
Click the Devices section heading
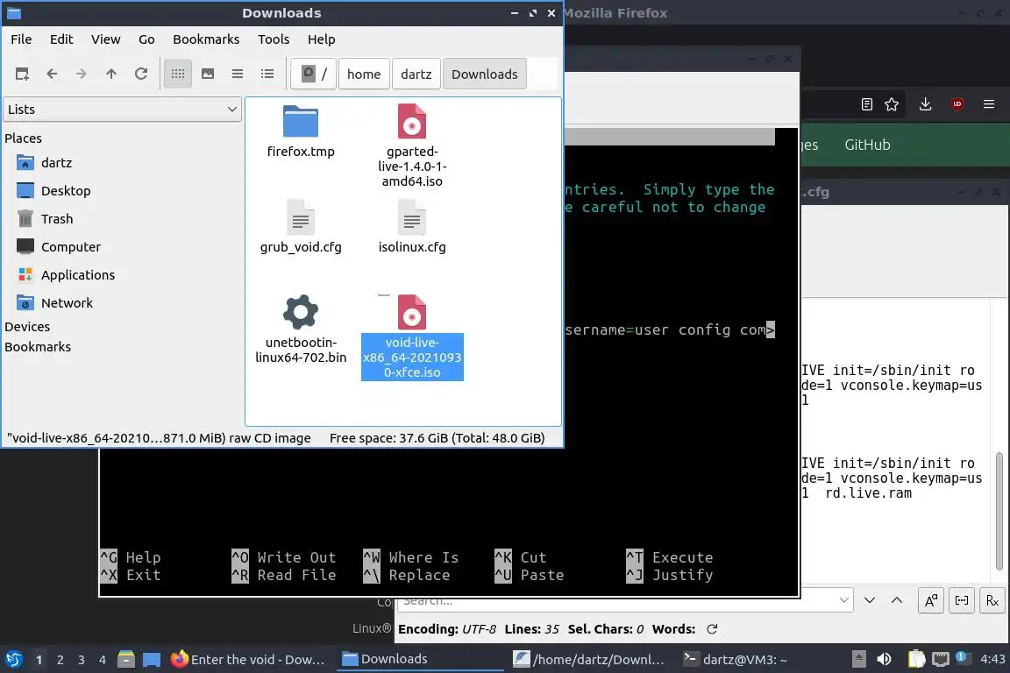pyautogui.click(x=27, y=327)
